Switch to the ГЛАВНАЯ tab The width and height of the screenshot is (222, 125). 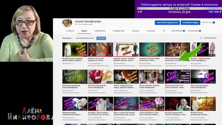(x=70, y=31)
